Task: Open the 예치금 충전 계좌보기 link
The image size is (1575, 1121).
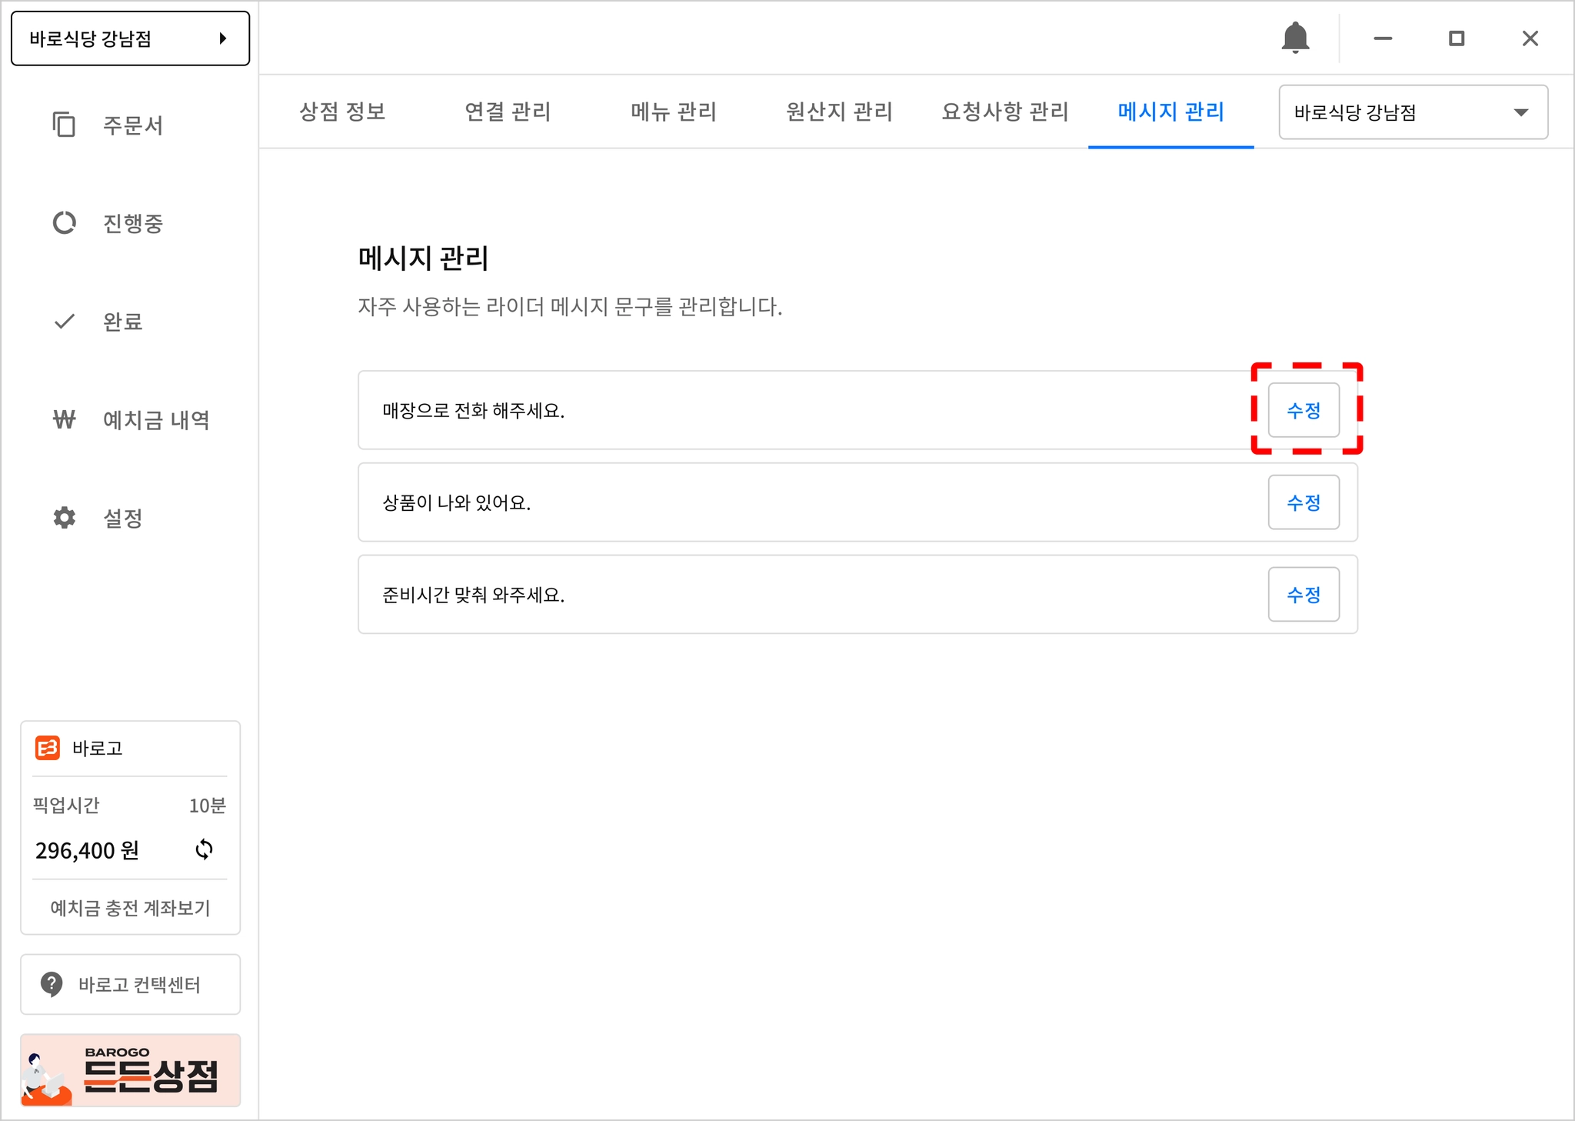Action: 130,908
